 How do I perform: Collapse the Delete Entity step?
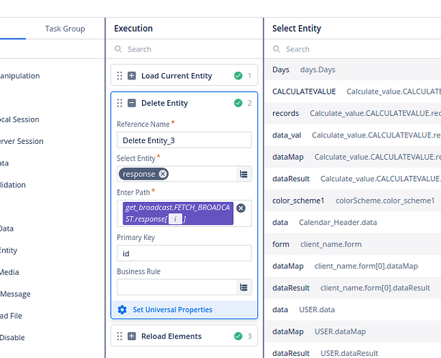[131, 103]
